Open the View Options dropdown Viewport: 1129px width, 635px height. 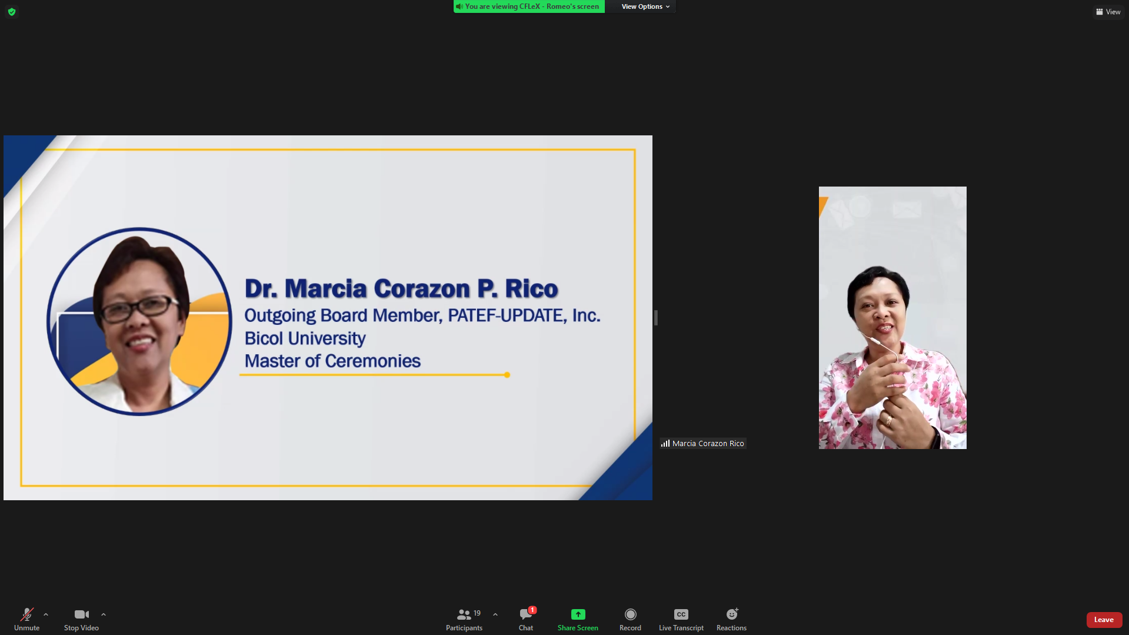pos(645,6)
